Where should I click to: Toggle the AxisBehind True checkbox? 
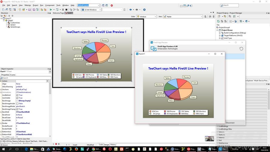tap(17, 95)
